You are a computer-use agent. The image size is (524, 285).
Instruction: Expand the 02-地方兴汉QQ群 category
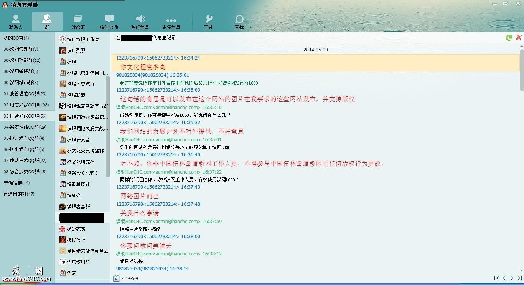click(x=26, y=105)
